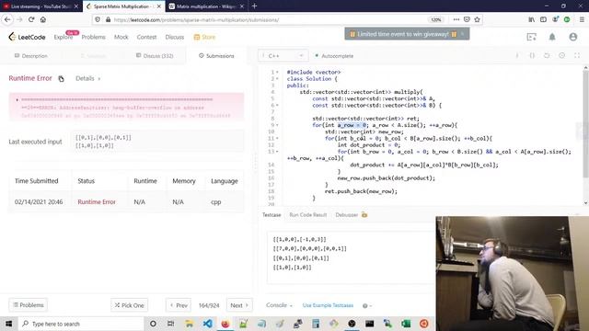The image size is (589, 331).
Task: Switch to Matrix multiplication Wikipedia tab
Action: [x=206, y=6]
